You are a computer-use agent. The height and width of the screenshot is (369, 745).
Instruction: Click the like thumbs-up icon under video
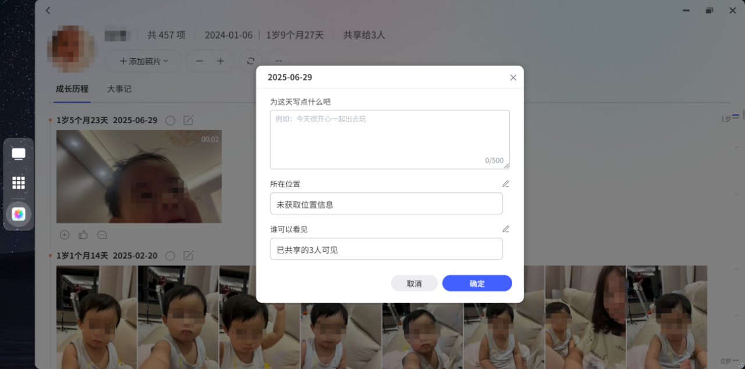coord(83,235)
